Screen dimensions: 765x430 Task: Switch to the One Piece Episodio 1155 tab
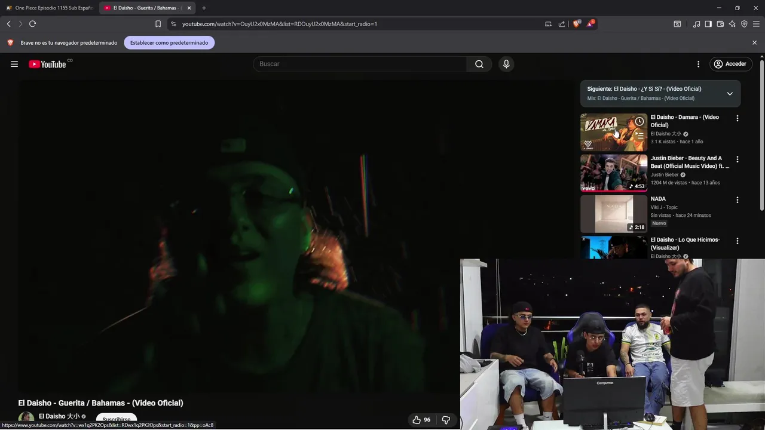[x=50, y=8]
